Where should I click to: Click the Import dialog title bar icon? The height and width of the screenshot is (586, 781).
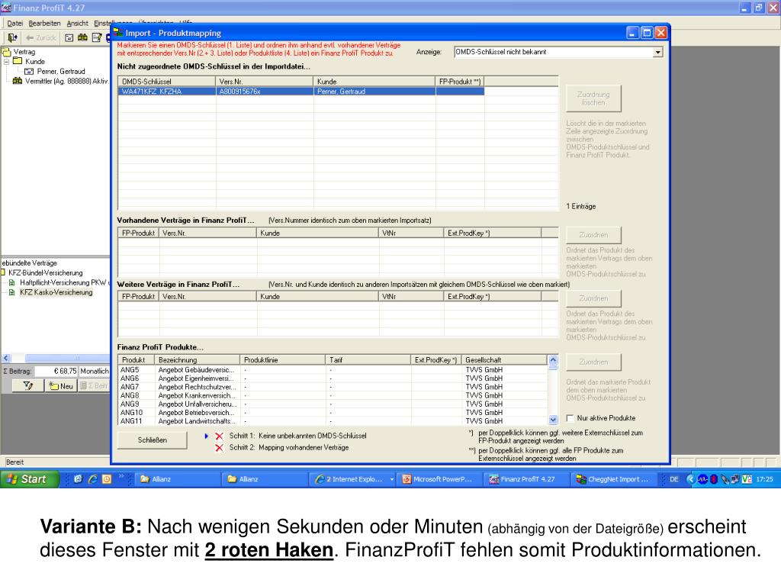(x=118, y=33)
